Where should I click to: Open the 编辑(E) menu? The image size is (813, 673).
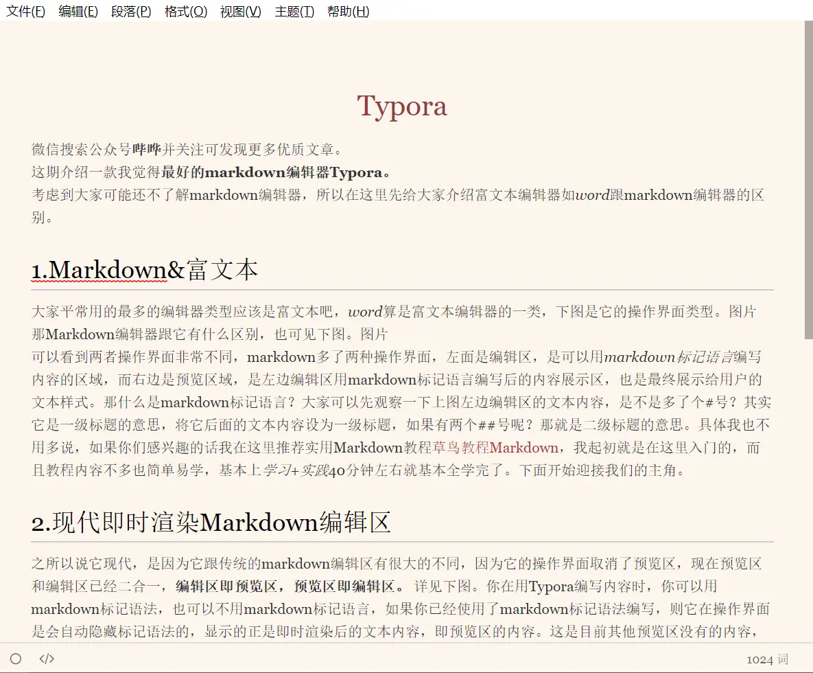pyautogui.click(x=78, y=11)
